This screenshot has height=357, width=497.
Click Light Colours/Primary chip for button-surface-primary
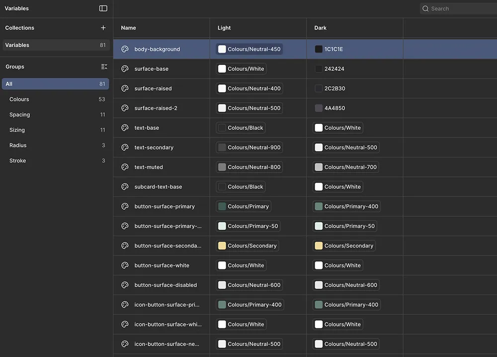pyautogui.click(x=244, y=206)
